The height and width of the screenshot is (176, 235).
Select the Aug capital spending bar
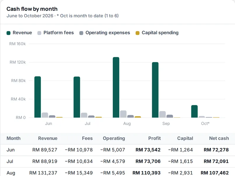(138, 117)
